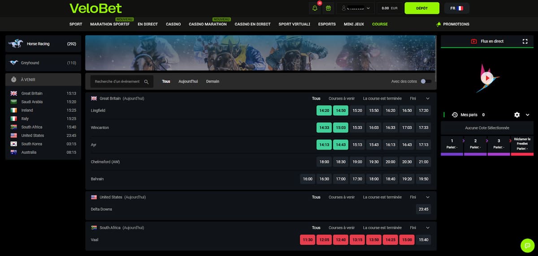Click the VeloBet logo
Screen dimensions: 538x256
click(95, 8)
